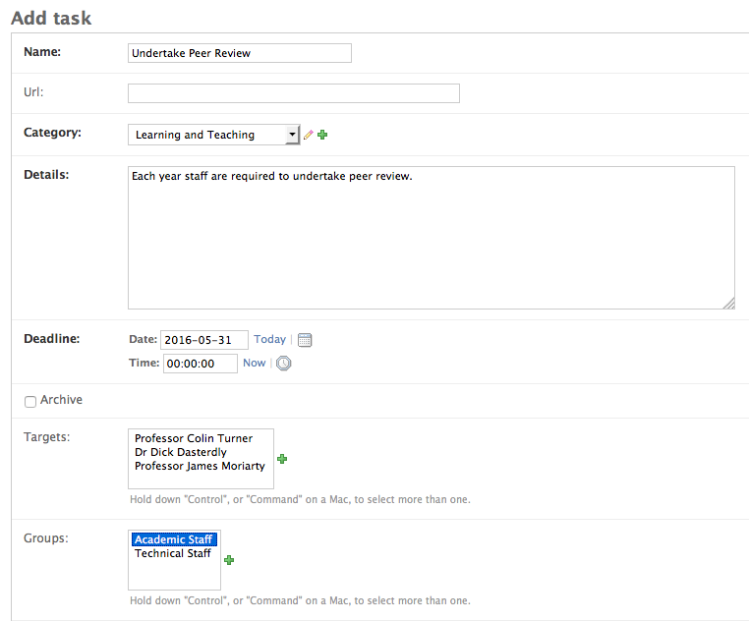Screen dimensions: 749x621
Task: Grab the Details textarea resize handle
Action: 729,304
